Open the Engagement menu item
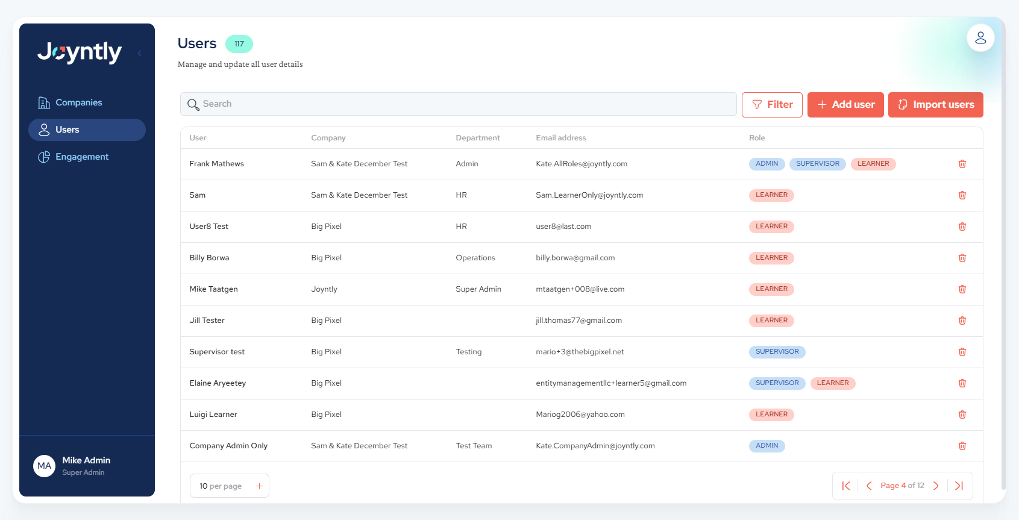Image resolution: width=1019 pixels, height=520 pixels. click(x=82, y=157)
